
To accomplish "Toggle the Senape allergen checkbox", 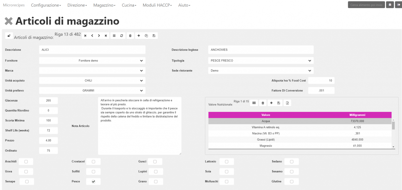I will 27,182.
